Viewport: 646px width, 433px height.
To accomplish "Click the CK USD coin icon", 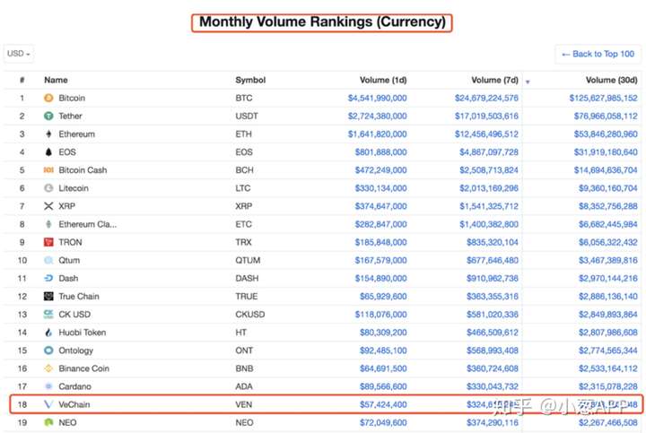I will coord(48,315).
